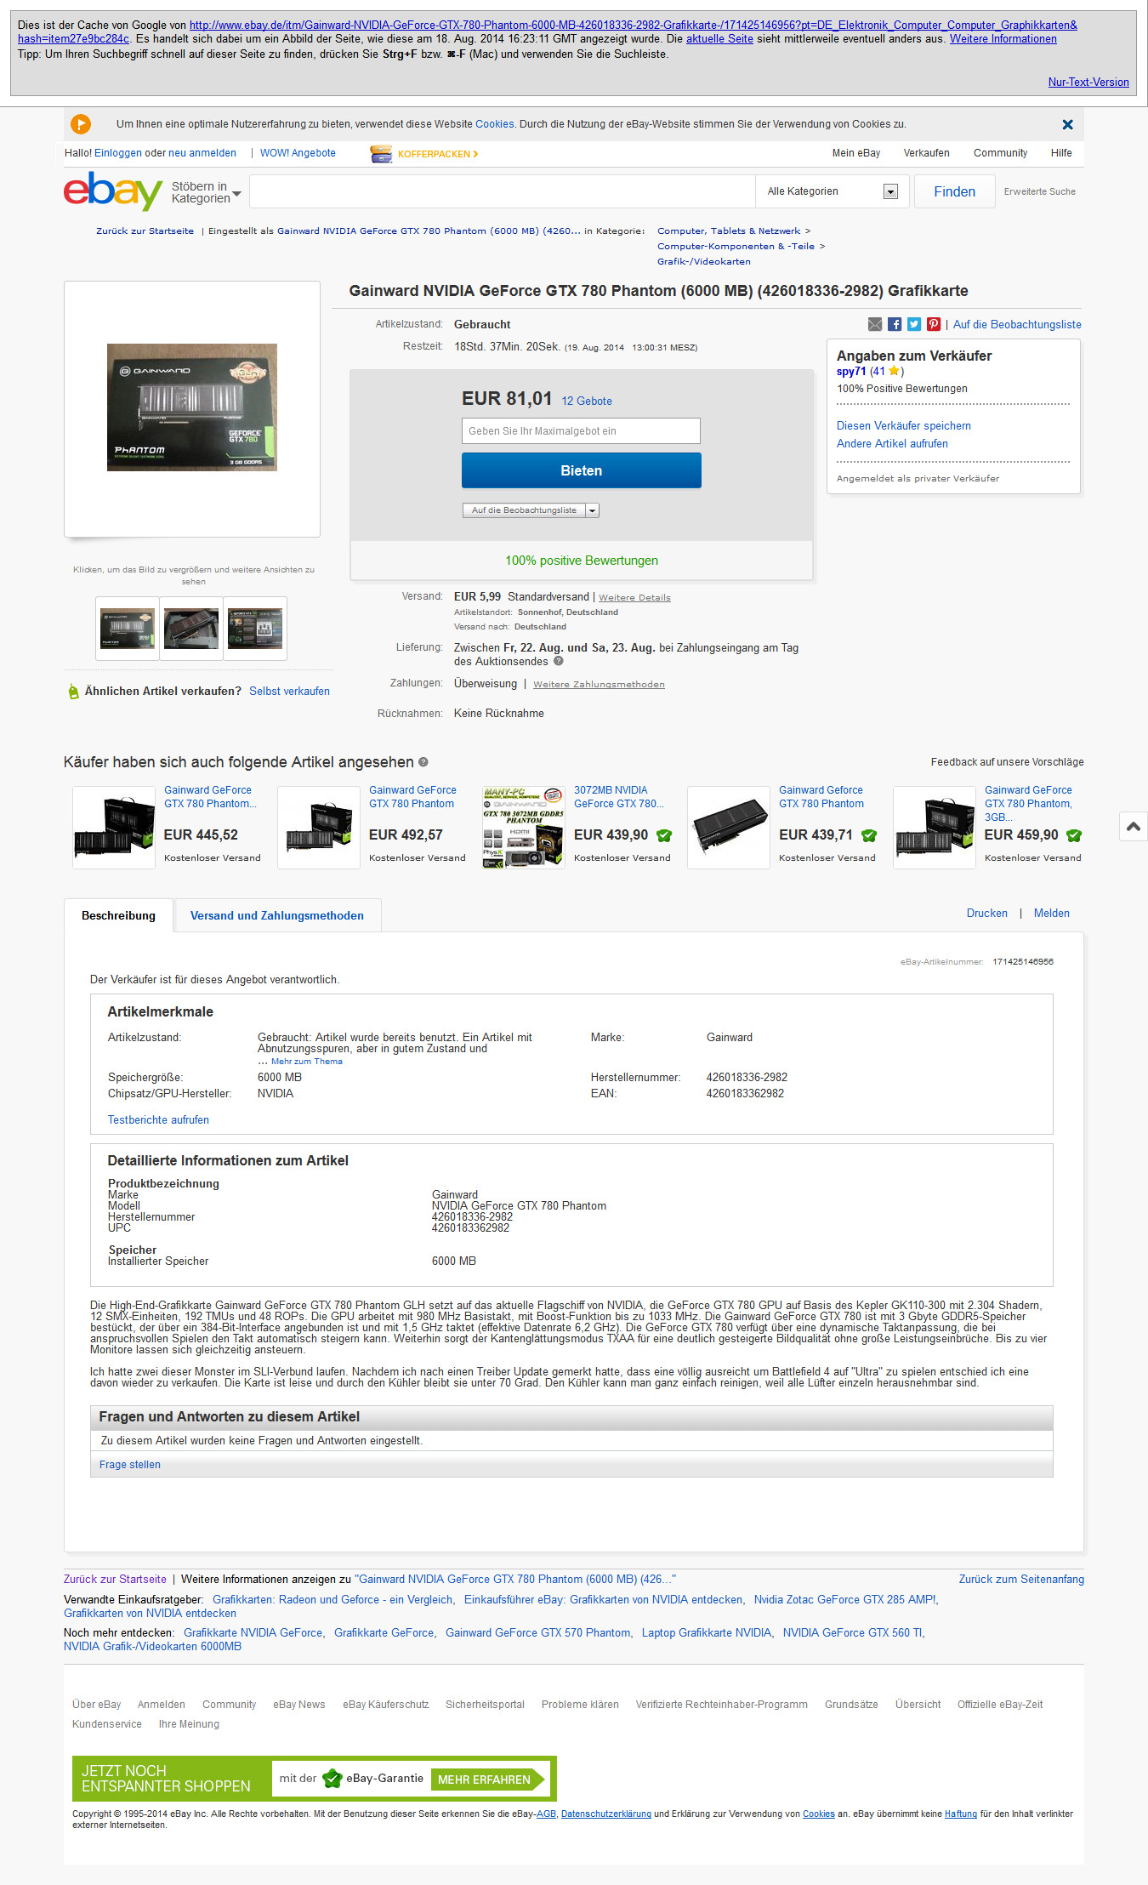Close the cookie notice banner

(1067, 124)
